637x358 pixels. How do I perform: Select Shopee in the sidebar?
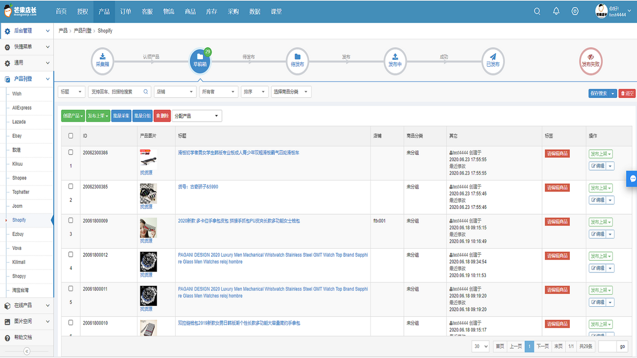point(19,178)
